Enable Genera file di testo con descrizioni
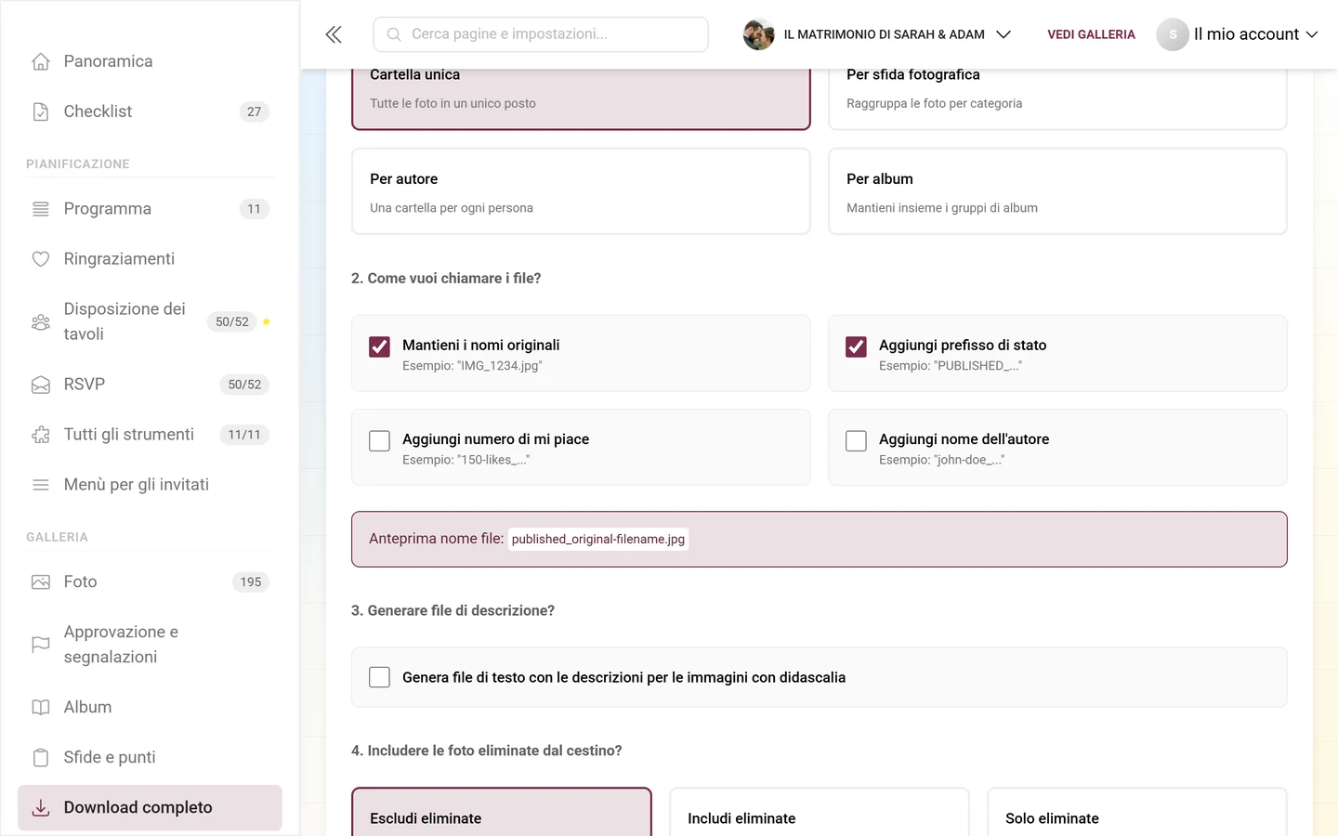 coord(379,677)
